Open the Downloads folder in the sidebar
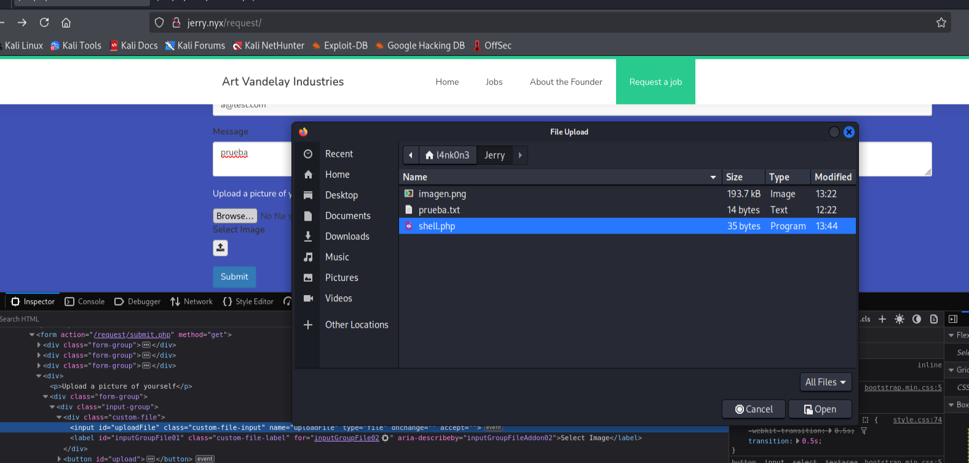 point(347,237)
